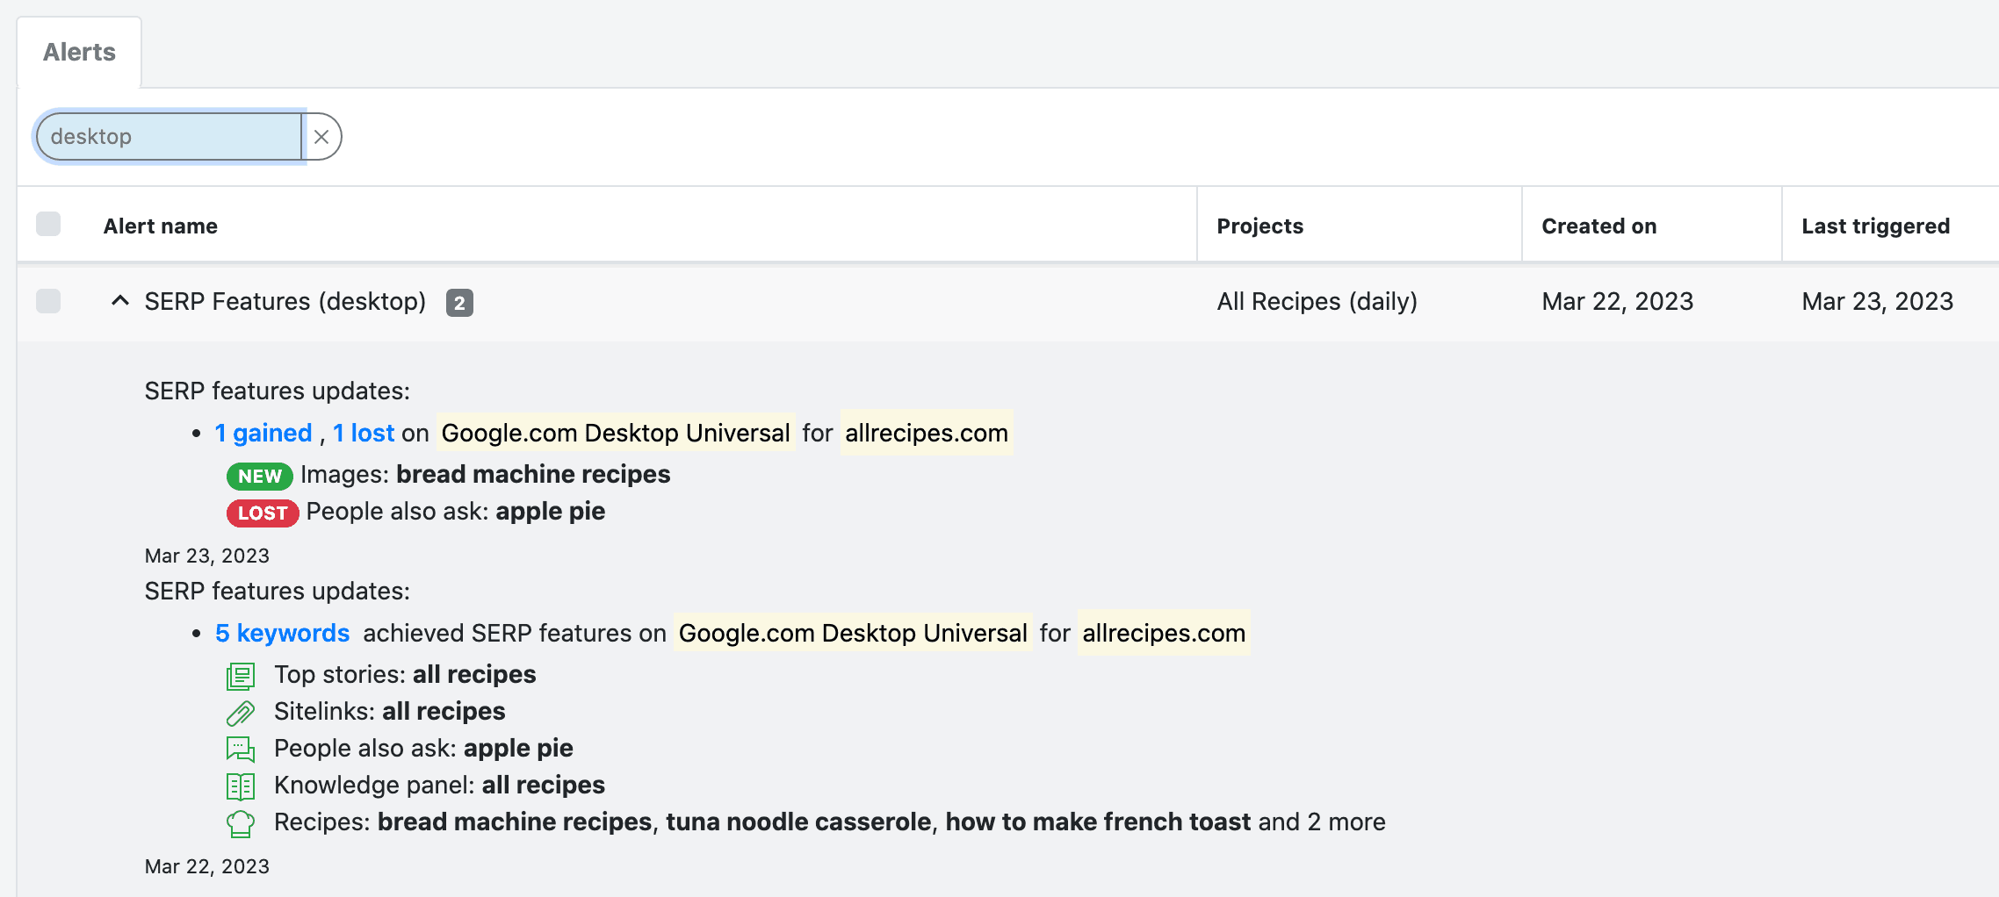Toggle the select-all alerts checkbox
This screenshot has height=897, width=1999.
tap(48, 225)
